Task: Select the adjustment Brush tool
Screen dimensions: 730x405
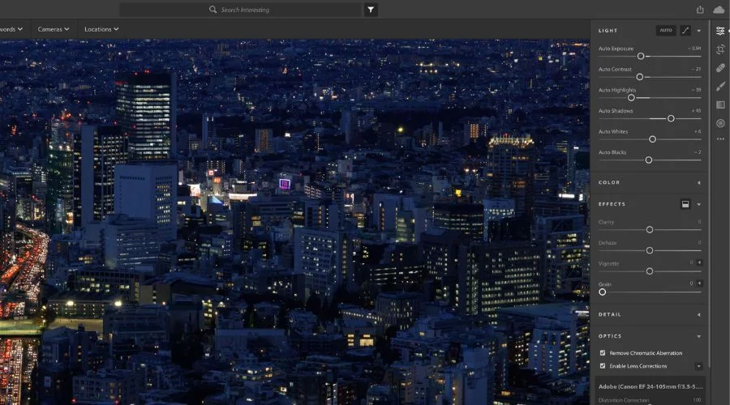Action: click(x=720, y=86)
